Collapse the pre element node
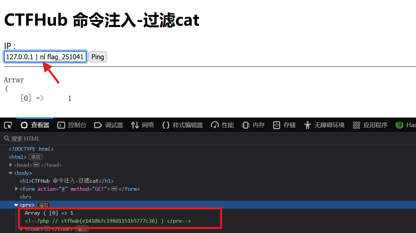 pyautogui.click(x=16, y=205)
